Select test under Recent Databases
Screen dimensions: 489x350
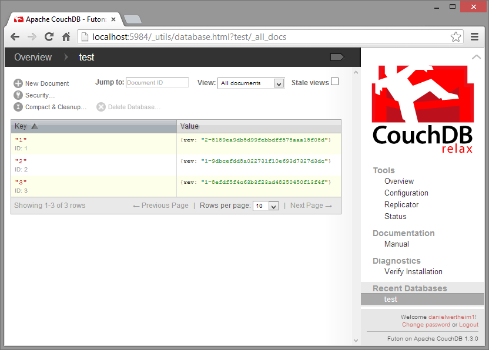[423, 299]
